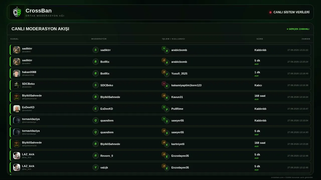Click the unban icon beside arabicbomb's first row

164,48
